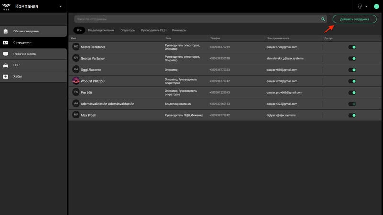Open employee name Pro 666
The height and width of the screenshot is (215, 383).
pos(87,92)
